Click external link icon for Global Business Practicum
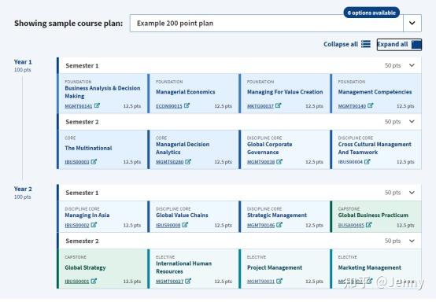This screenshot has width=436, height=302. pos(368,225)
